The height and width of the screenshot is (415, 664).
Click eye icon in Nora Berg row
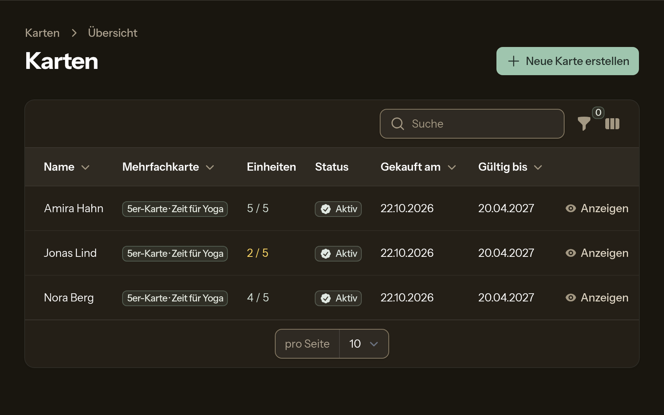[x=571, y=298]
